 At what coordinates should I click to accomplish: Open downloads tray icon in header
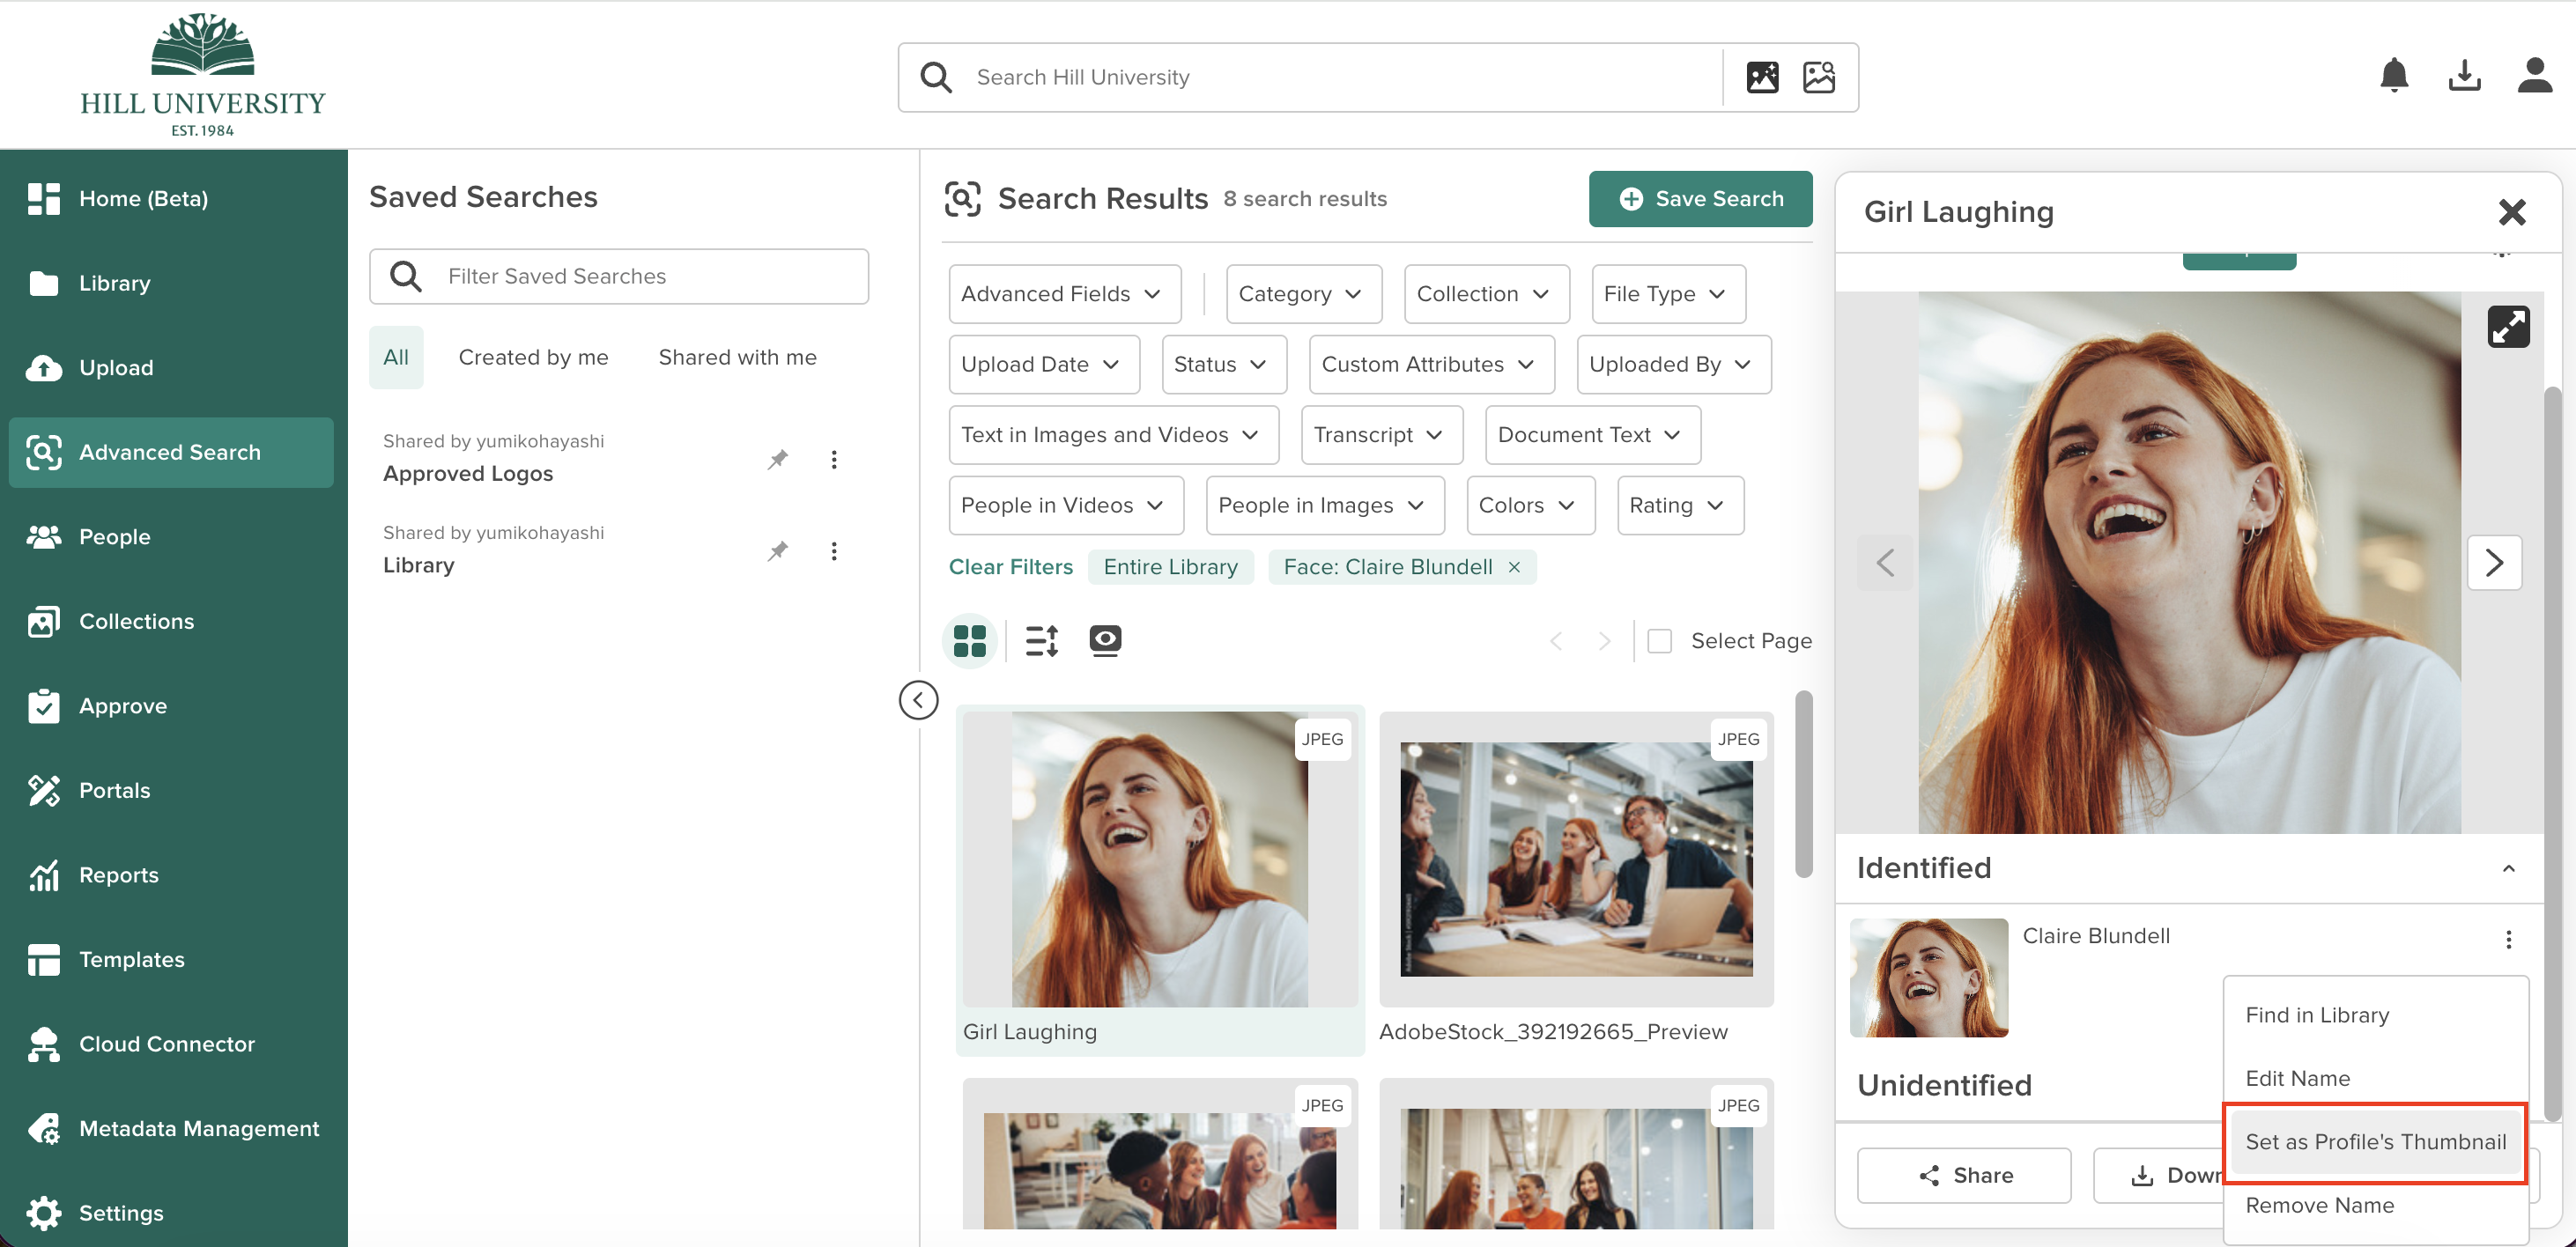click(2464, 76)
